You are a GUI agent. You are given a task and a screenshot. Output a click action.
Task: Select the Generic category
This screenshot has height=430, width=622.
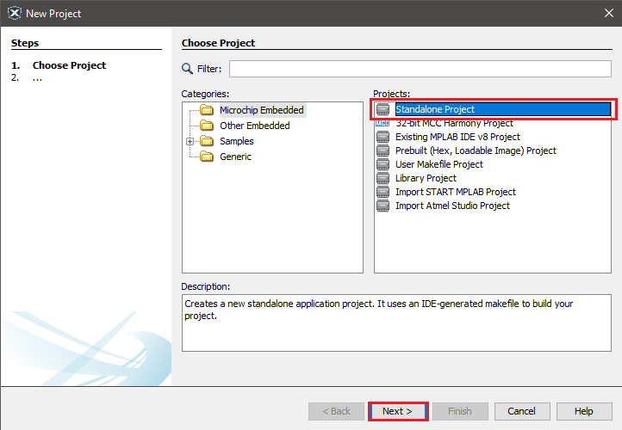[x=236, y=157]
